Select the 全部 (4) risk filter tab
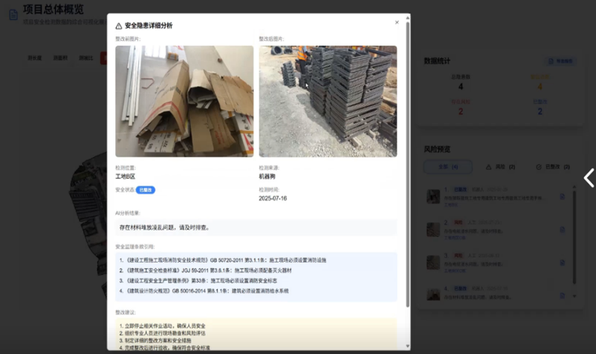The image size is (596, 354). [x=448, y=167]
